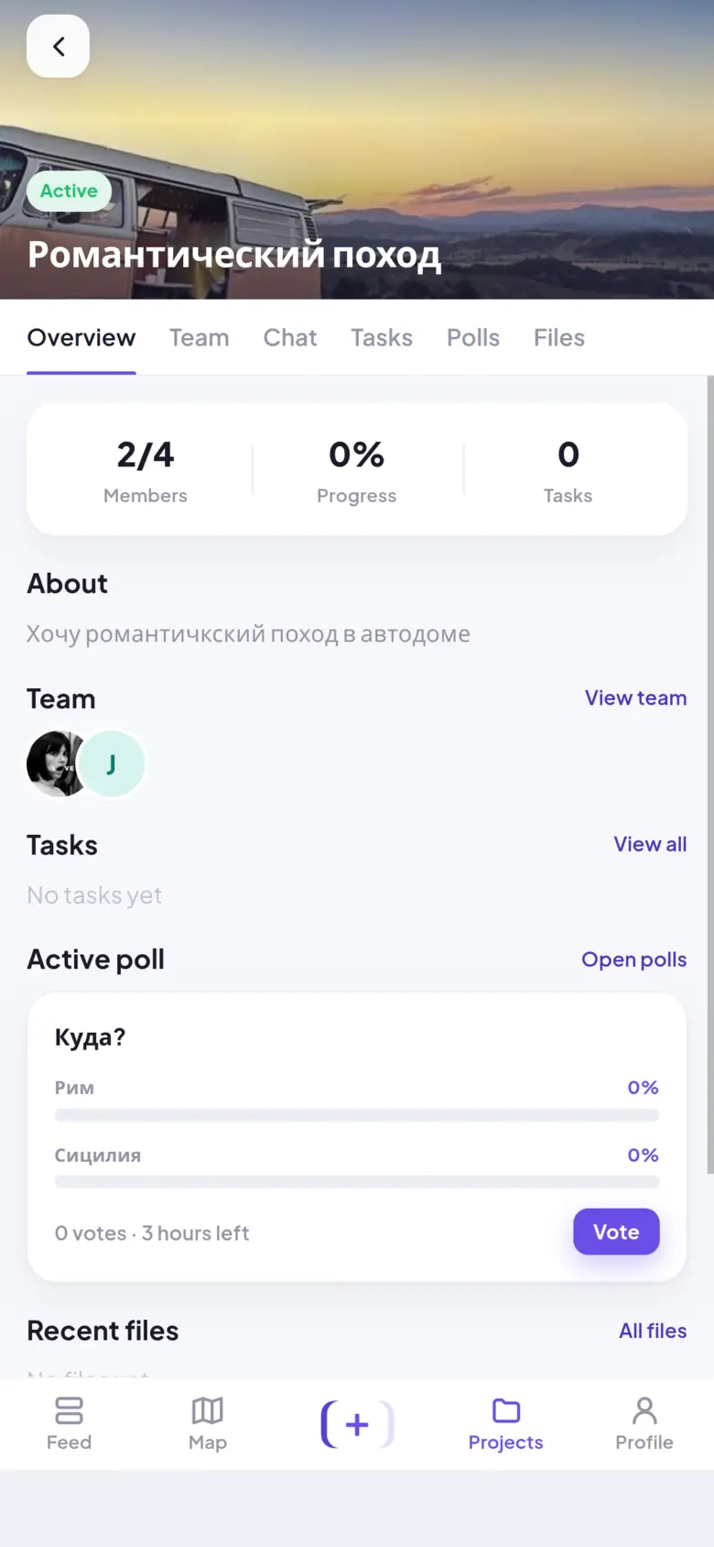Open the Map icon in bottom bar
The image size is (714, 1547).
[208, 1410]
